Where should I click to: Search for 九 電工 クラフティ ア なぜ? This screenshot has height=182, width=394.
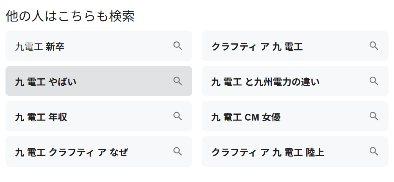tap(71, 152)
